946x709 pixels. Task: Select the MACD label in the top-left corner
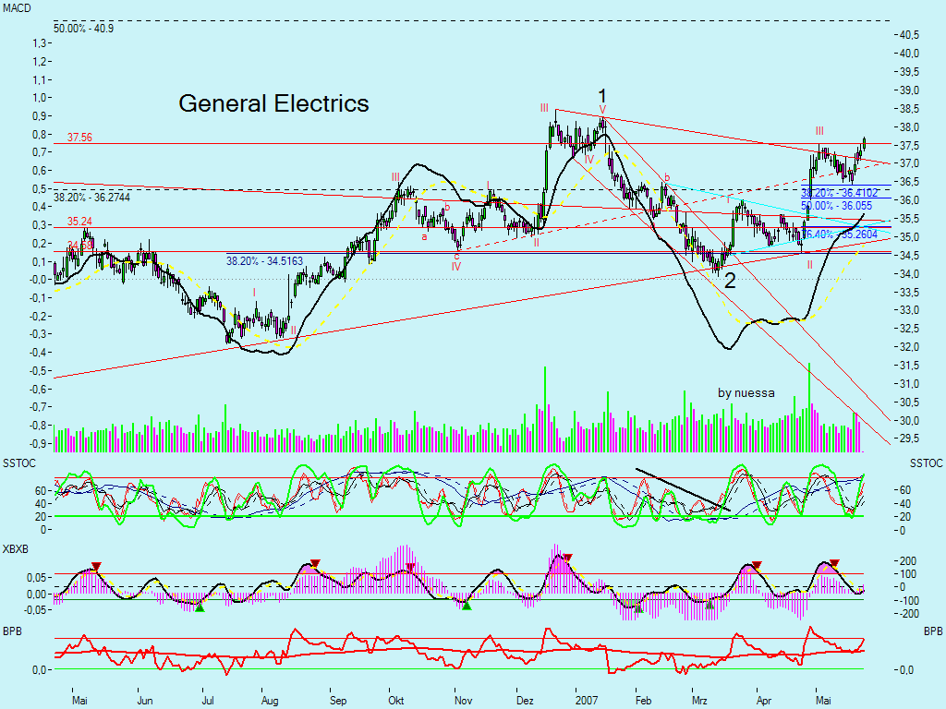click(x=18, y=7)
